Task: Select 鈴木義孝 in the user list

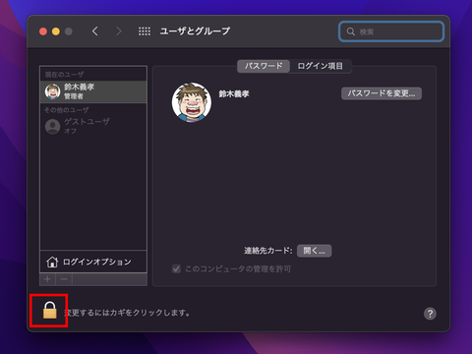Action: 93,91
